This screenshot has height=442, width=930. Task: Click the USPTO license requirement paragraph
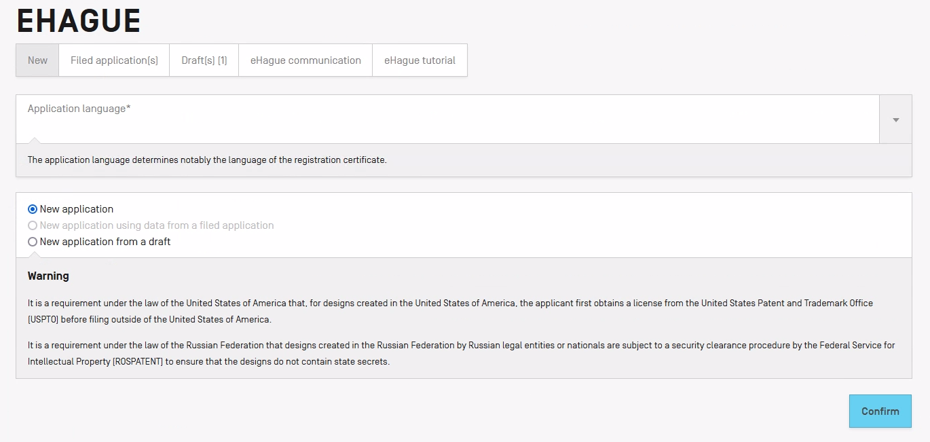pyautogui.click(x=450, y=311)
